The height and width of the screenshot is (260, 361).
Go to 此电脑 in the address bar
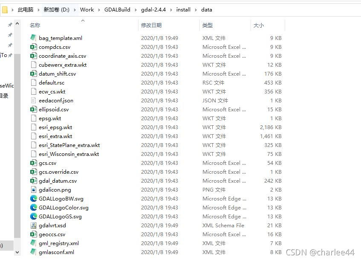(26, 10)
